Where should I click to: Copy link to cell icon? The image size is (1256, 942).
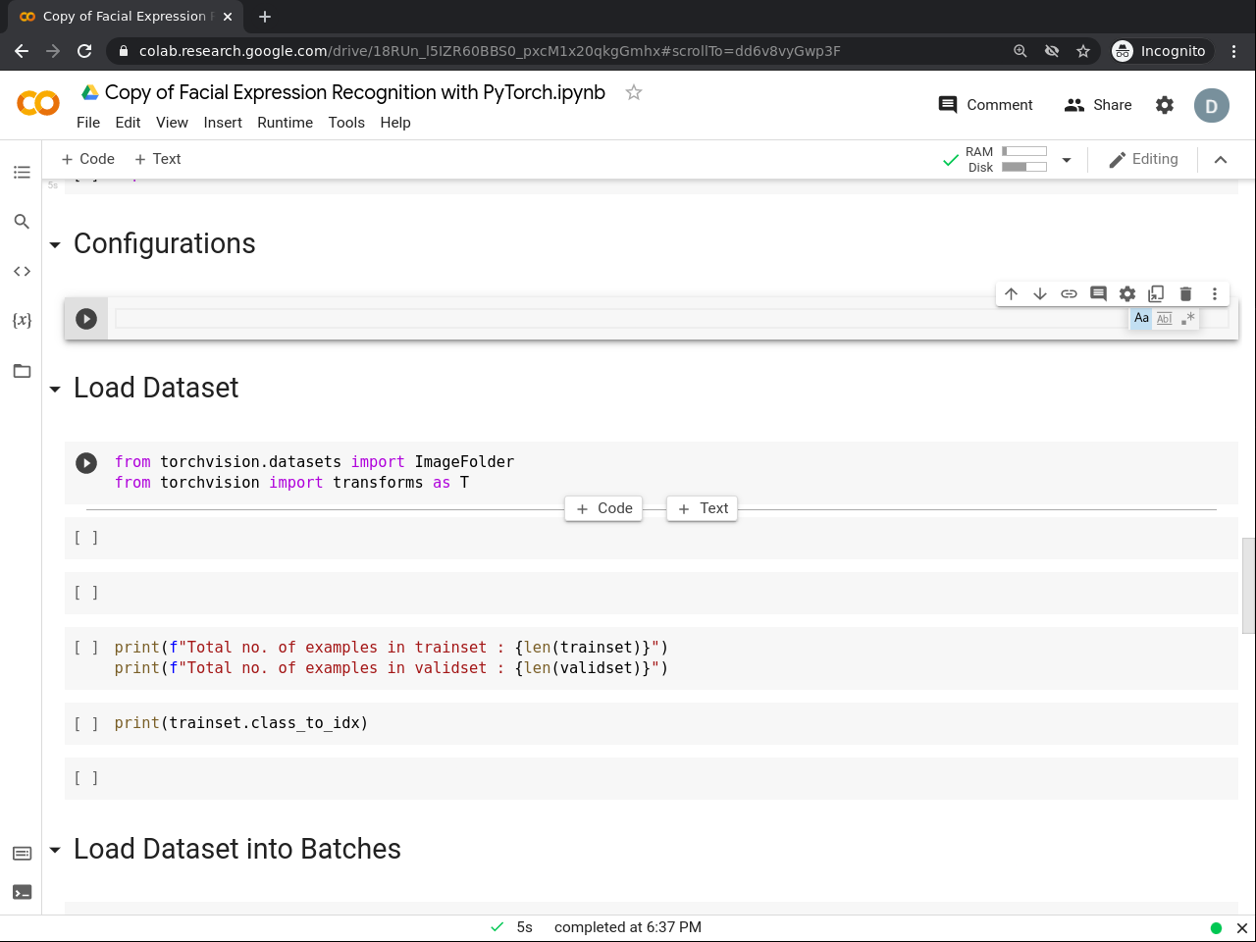pos(1070,293)
